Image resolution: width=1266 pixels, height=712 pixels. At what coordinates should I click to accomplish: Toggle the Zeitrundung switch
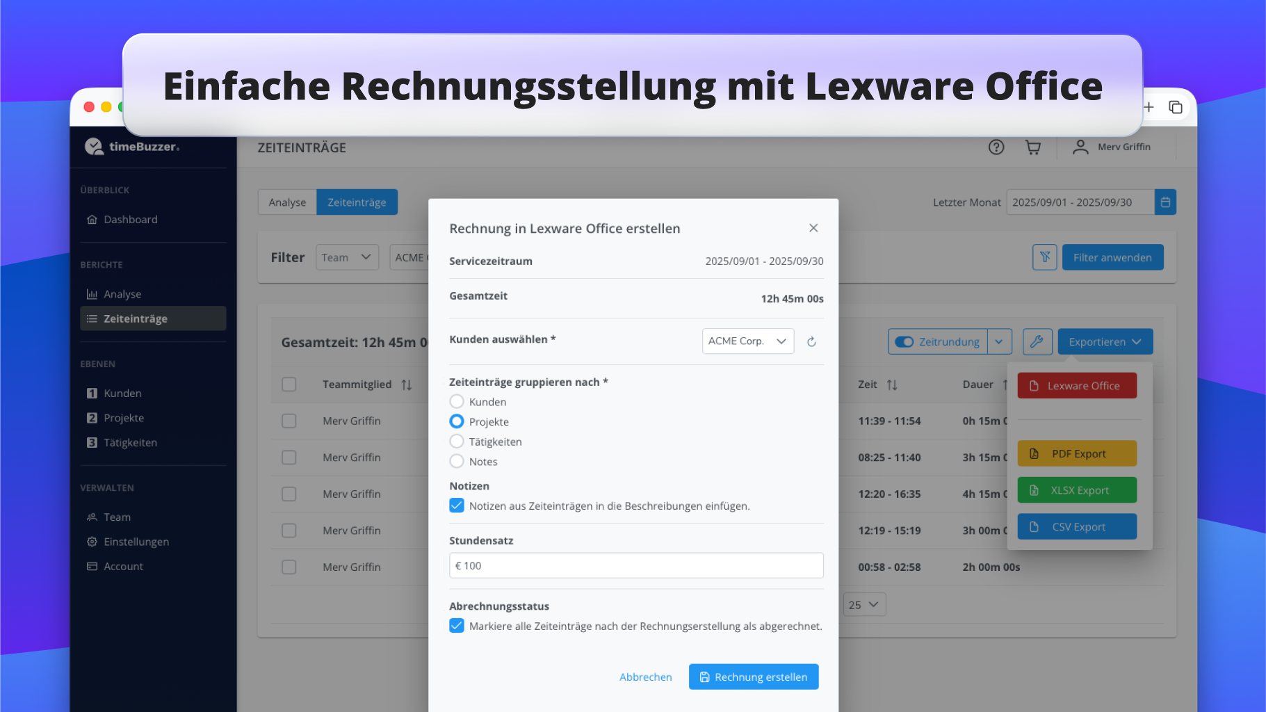tap(904, 341)
